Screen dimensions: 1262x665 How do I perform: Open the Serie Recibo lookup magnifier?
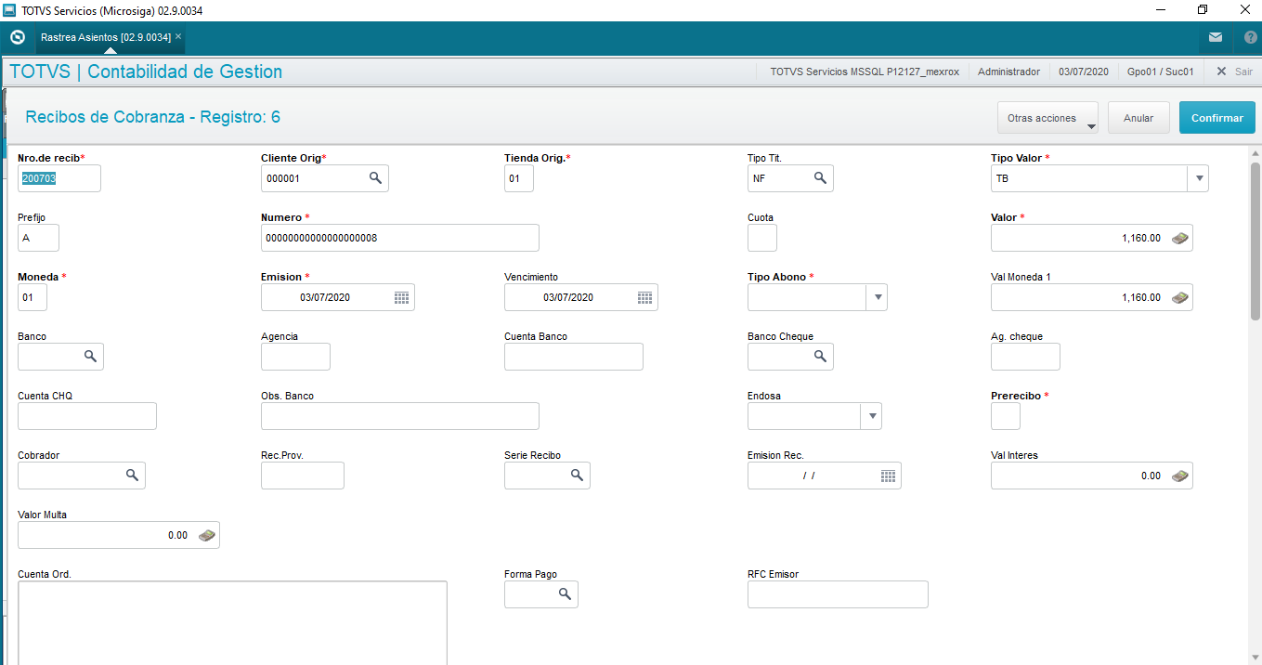pos(577,476)
